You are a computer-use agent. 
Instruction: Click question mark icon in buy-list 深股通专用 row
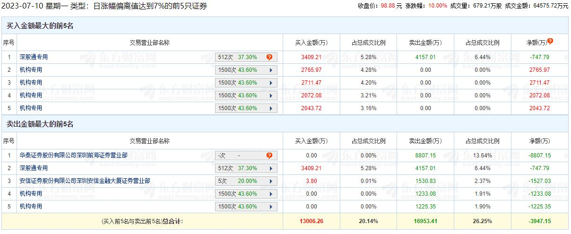coord(269,57)
